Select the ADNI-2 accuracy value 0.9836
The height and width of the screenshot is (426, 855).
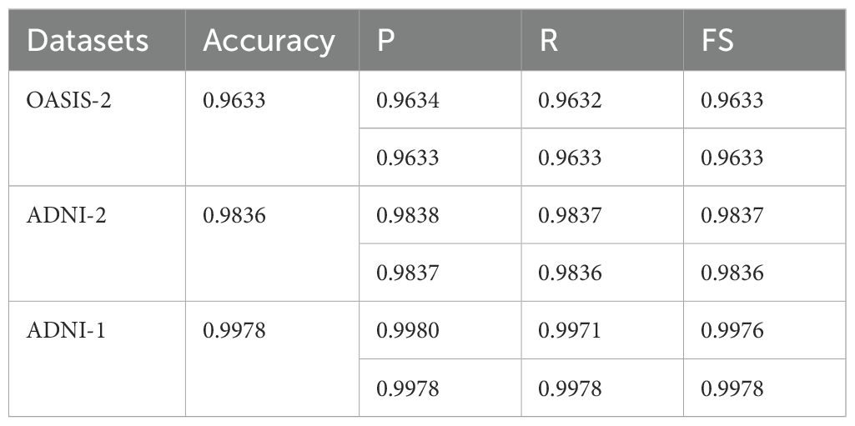click(x=234, y=216)
